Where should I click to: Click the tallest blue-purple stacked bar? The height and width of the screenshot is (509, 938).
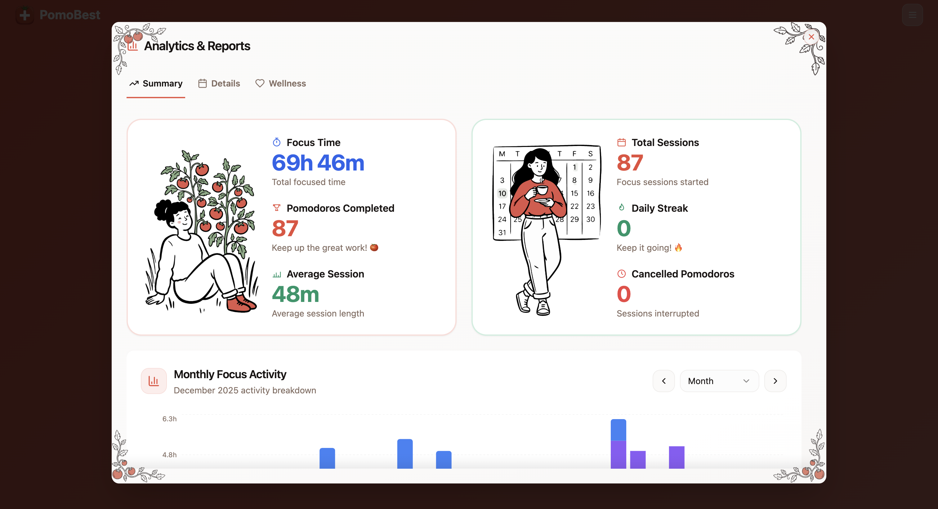618,444
